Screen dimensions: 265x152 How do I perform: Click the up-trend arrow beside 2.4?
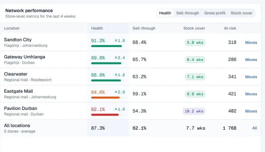tap(116, 58)
